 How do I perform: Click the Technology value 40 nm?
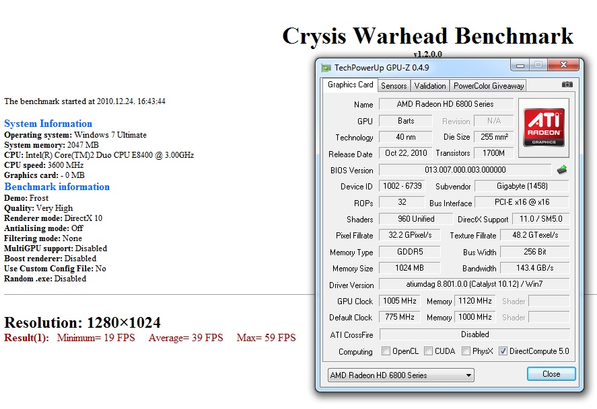pyautogui.click(x=405, y=137)
